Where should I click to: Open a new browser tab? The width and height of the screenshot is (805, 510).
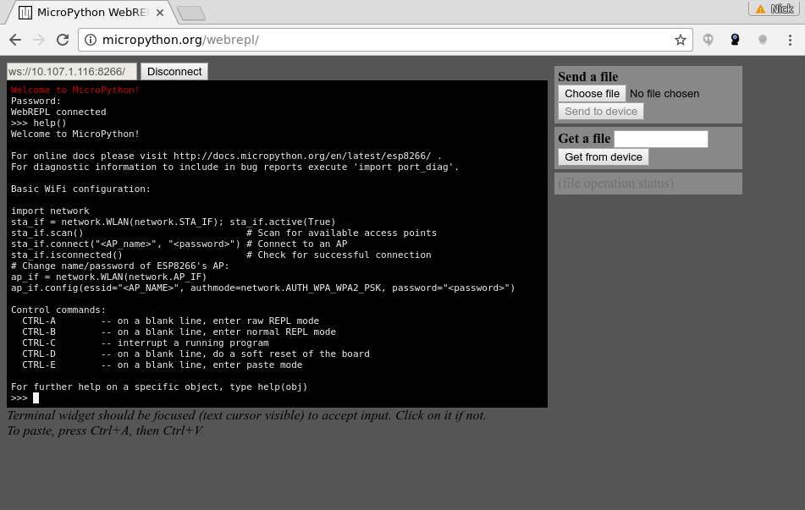(191, 13)
